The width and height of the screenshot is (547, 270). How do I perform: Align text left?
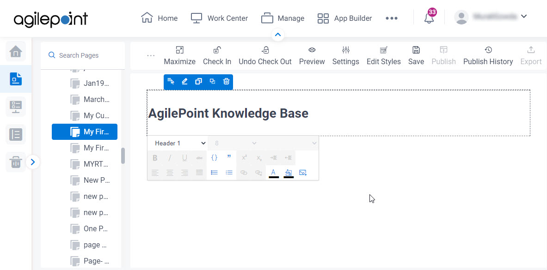[x=155, y=173]
